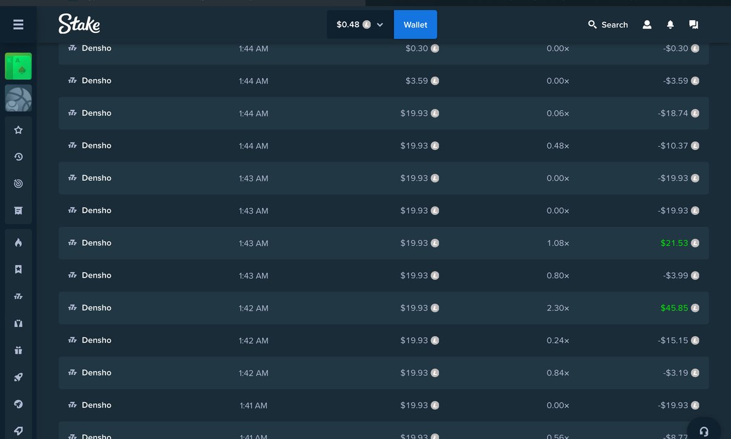Select the 0.84× multiplier cell
Viewport: 731px width, 439px height.
pos(558,373)
